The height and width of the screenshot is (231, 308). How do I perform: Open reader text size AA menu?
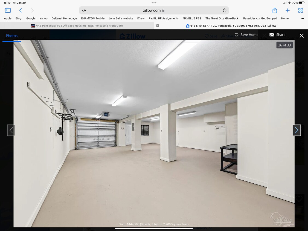click(x=84, y=11)
